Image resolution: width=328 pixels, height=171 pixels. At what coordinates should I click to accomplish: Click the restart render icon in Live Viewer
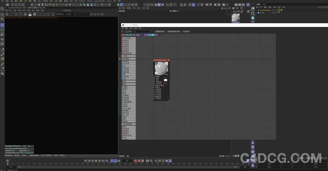coord(11,14)
